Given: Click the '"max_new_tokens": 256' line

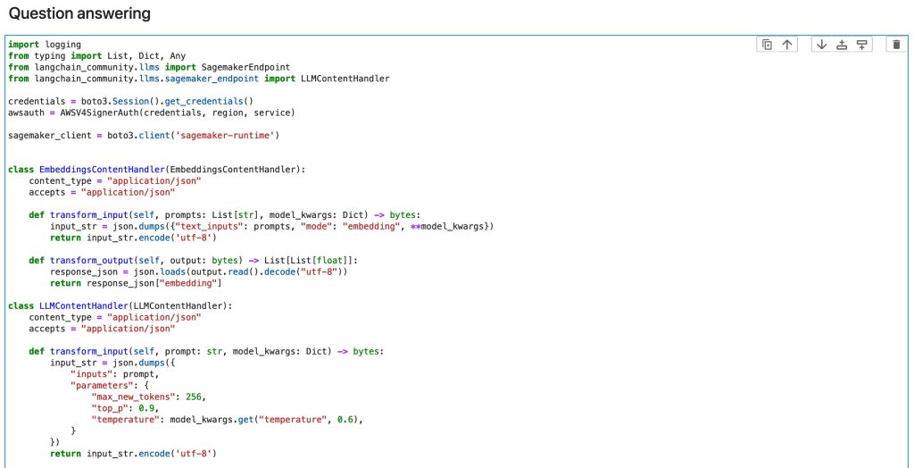Looking at the screenshot, I should 149,397.
